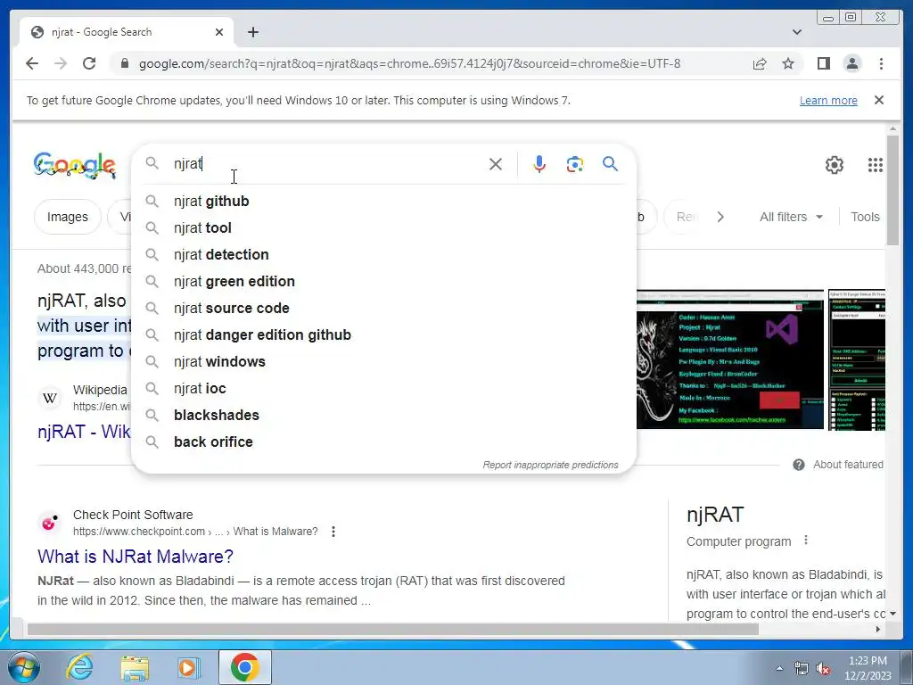Open the njRAT screenshot image thumbnail

[730, 359]
